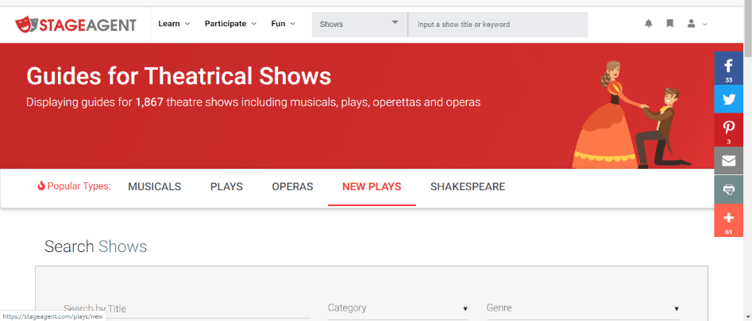Click the show title keyword search box
This screenshot has width=752, height=321.
498,25
